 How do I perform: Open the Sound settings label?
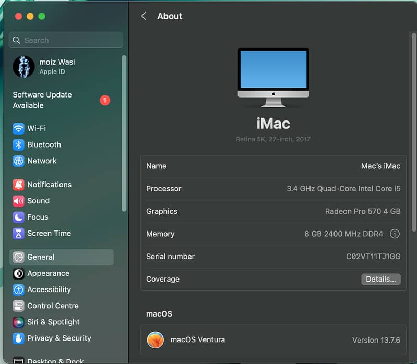39,201
